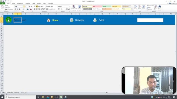Open Format as Table gallery
177x99 pixels.
pos(80,8)
